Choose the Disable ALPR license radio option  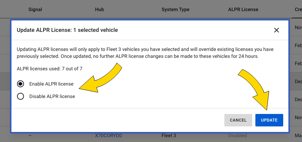(21, 96)
